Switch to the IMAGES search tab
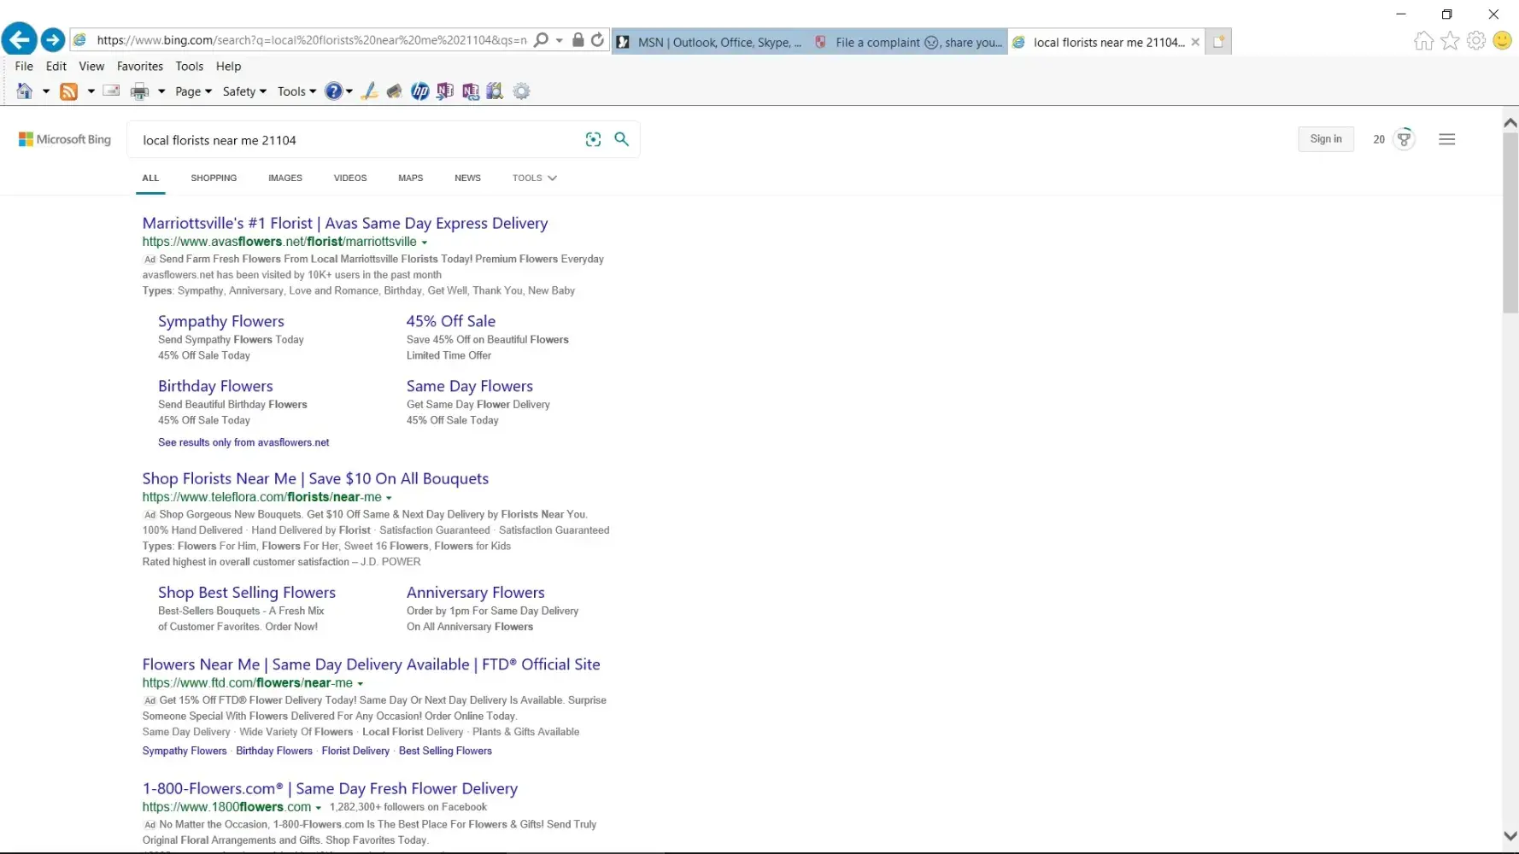The image size is (1519, 854). pyautogui.click(x=284, y=178)
